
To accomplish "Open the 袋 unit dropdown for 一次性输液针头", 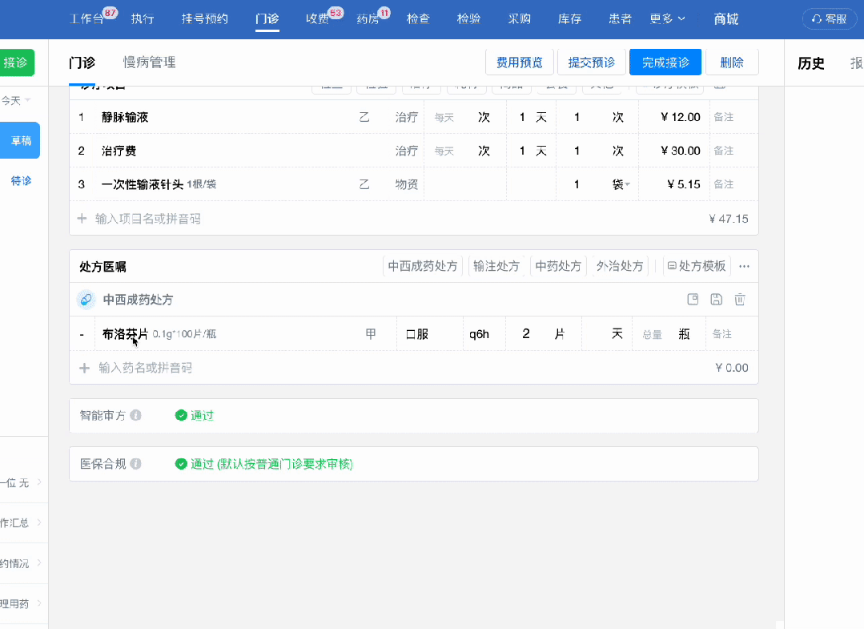I will (621, 184).
